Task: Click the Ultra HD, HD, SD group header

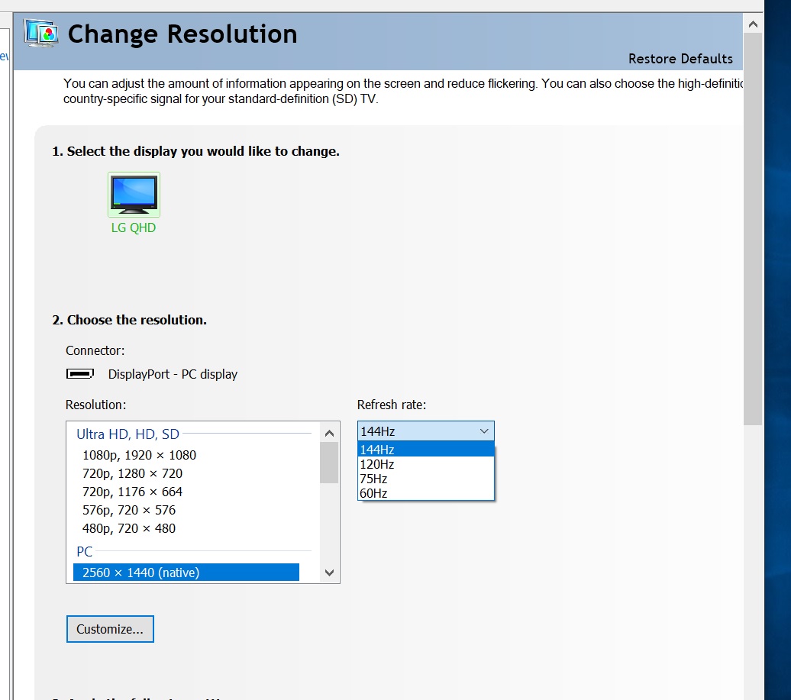Action: coord(128,434)
